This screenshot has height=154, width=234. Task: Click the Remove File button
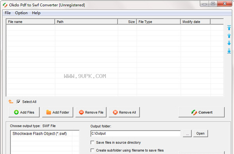(91, 112)
